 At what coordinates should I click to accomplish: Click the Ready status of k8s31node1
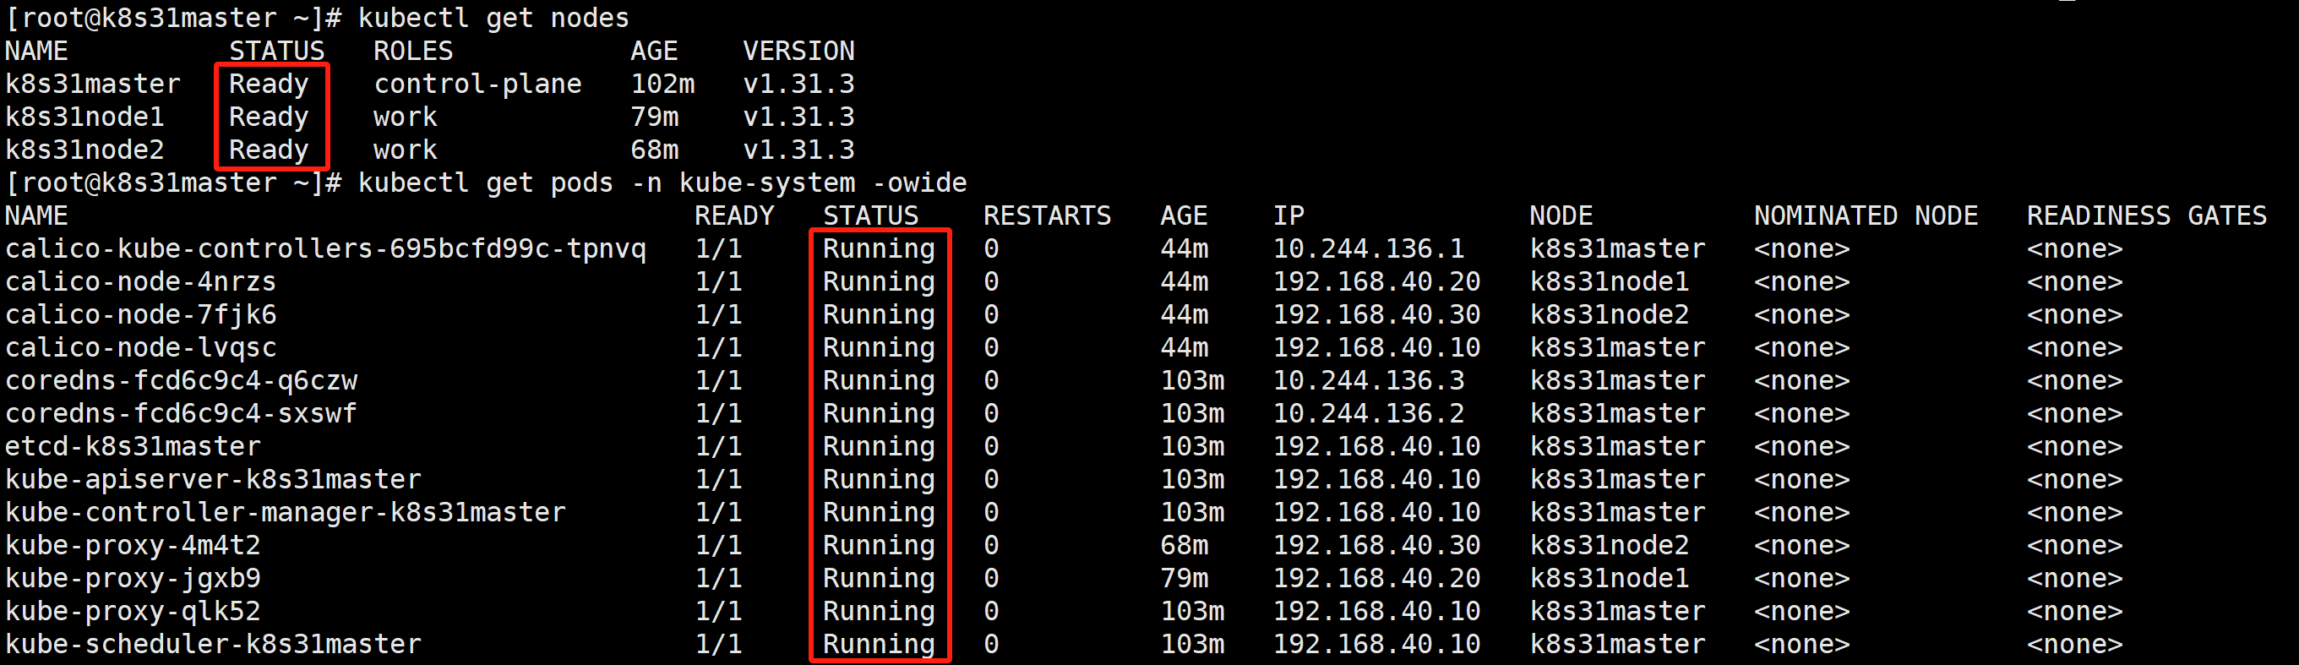tap(269, 117)
